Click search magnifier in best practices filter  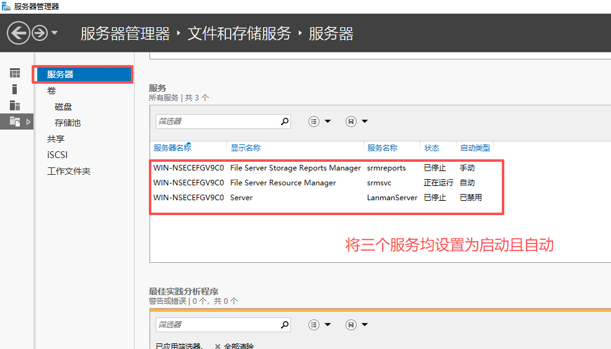tap(285, 324)
